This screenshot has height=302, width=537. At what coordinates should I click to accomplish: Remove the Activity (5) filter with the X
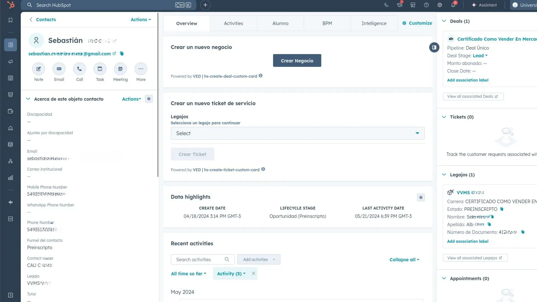coord(253,273)
